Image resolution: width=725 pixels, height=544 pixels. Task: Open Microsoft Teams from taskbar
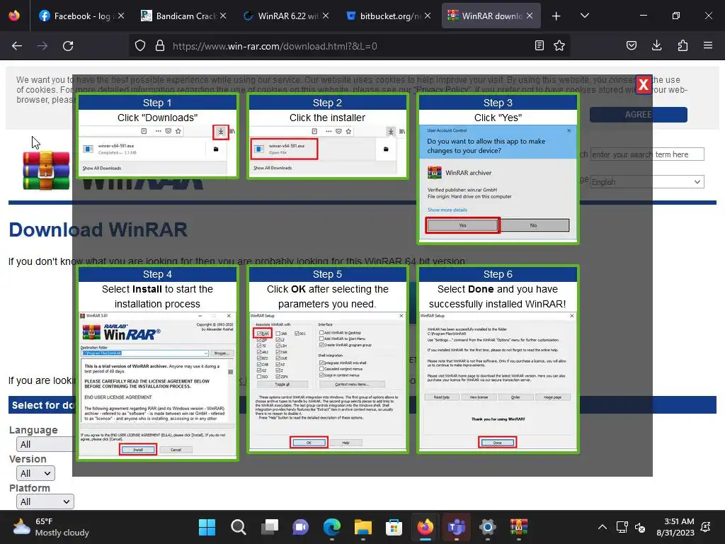(457, 527)
